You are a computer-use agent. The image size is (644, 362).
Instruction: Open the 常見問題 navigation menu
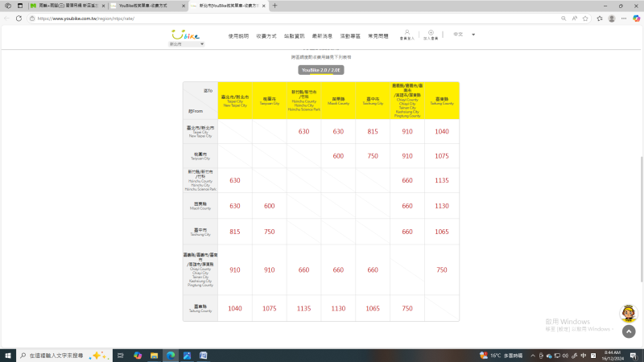click(378, 36)
